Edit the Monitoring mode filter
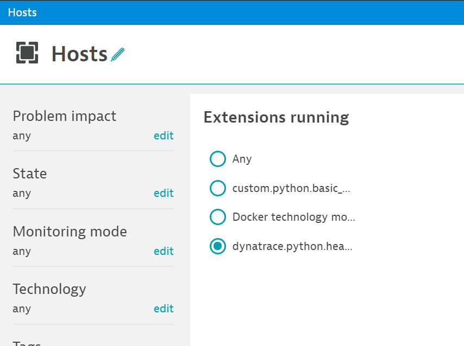 coord(164,251)
